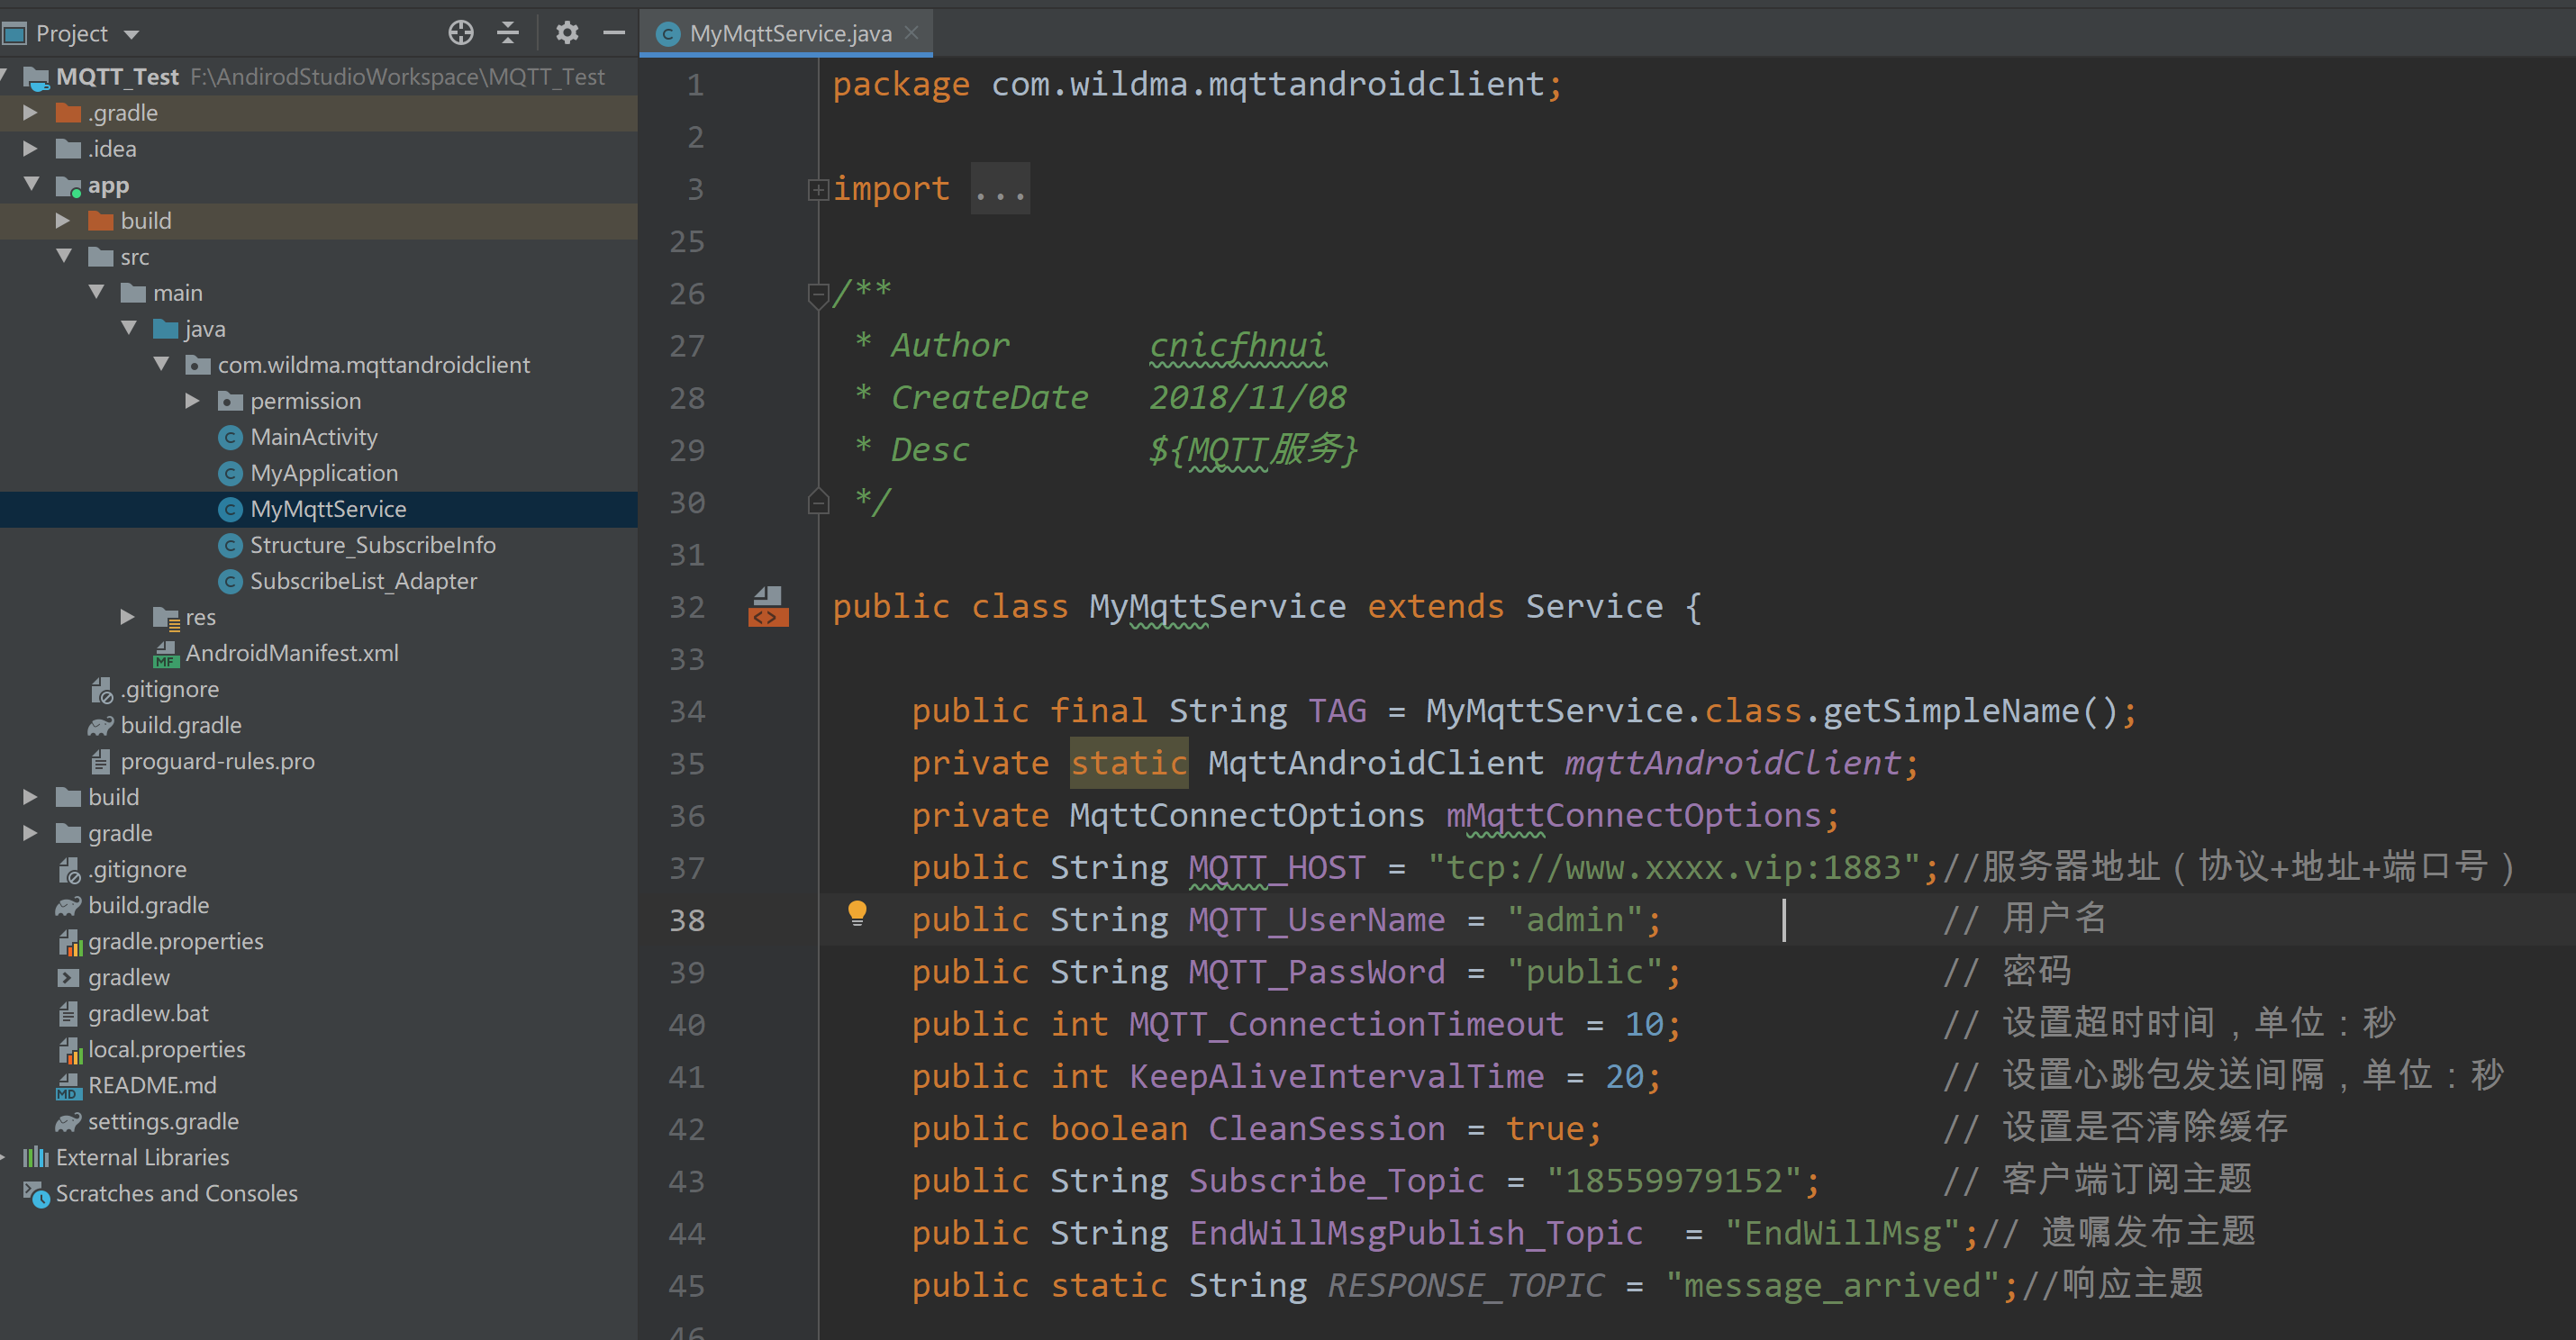The width and height of the screenshot is (2576, 1340).
Task: Open Project panel settings gear
Action: (x=567, y=33)
